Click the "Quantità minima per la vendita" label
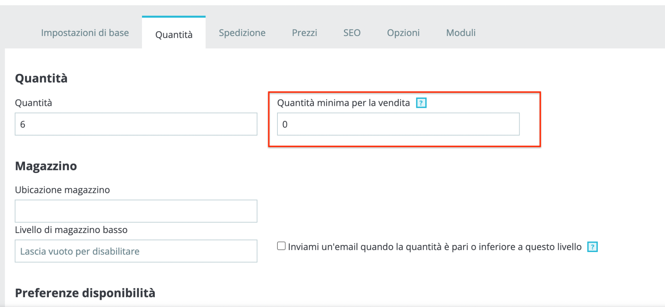665x307 pixels. (x=343, y=103)
